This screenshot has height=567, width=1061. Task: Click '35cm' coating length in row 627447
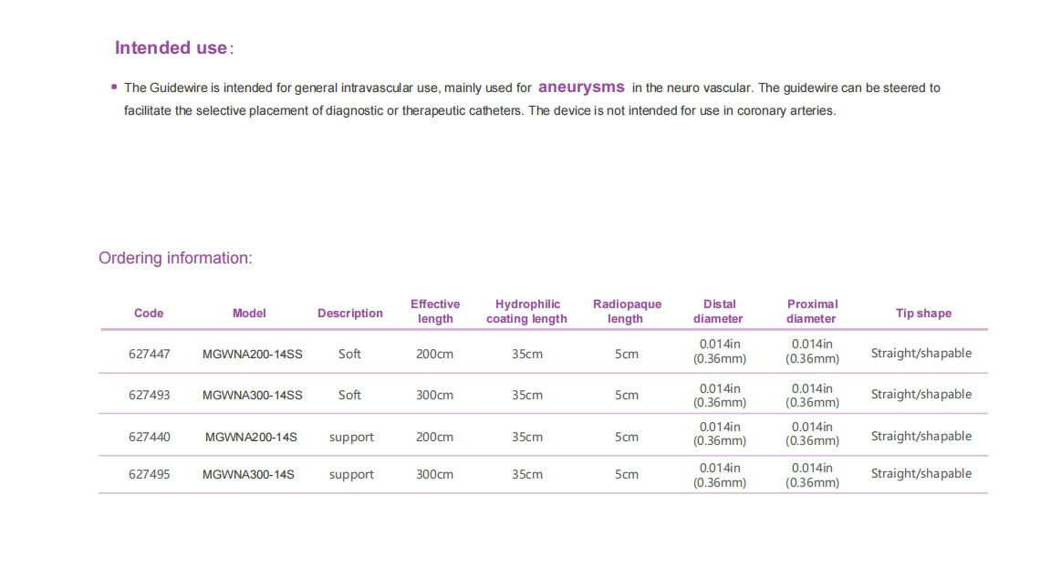pos(527,354)
